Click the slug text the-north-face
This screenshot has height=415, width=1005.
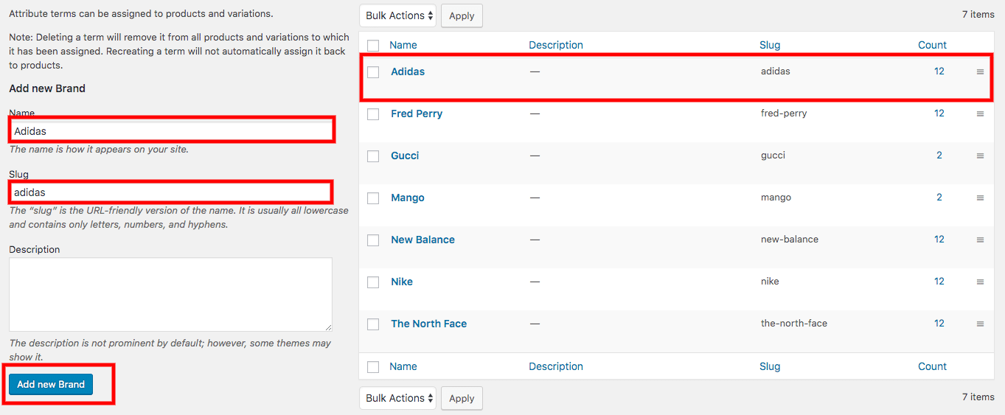pyautogui.click(x=794, y=324)
